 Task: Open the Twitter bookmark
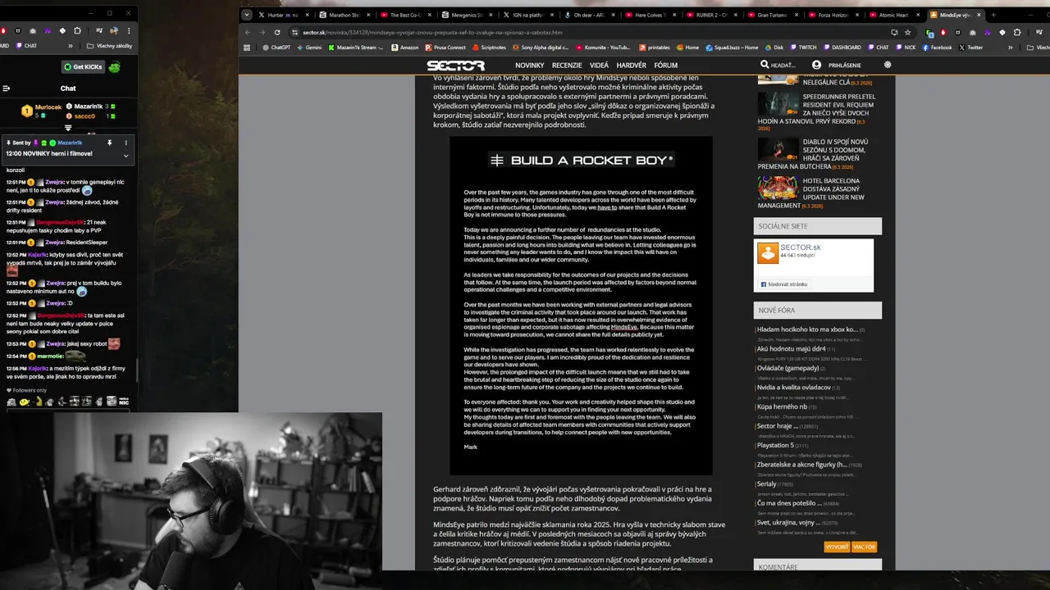(970, 48)
